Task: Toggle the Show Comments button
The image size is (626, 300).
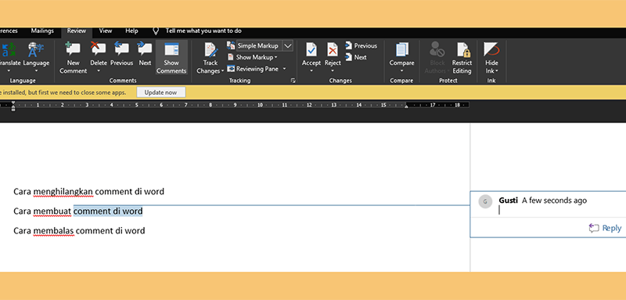Action: 171,57
